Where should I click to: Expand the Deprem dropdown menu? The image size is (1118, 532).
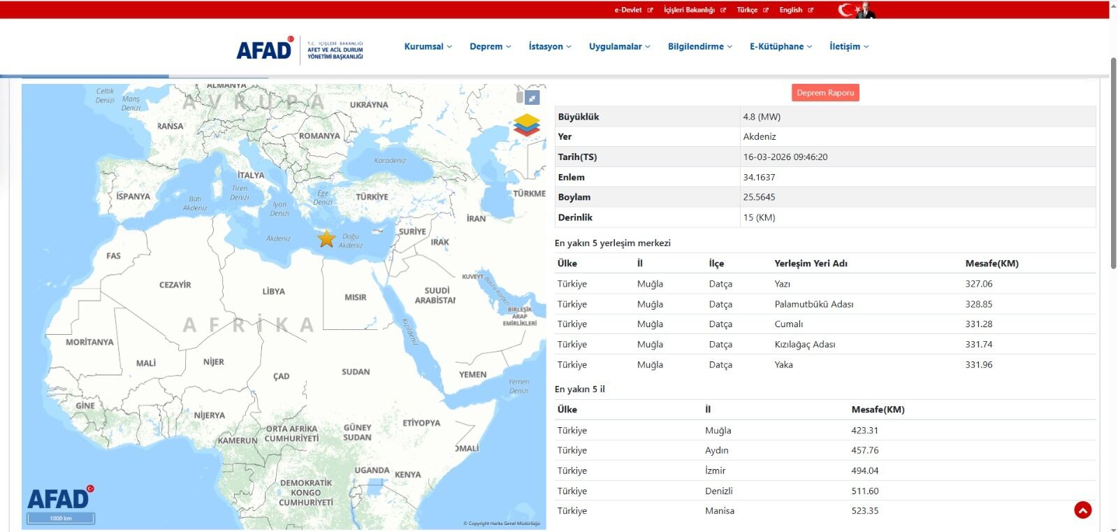[490, 47]
